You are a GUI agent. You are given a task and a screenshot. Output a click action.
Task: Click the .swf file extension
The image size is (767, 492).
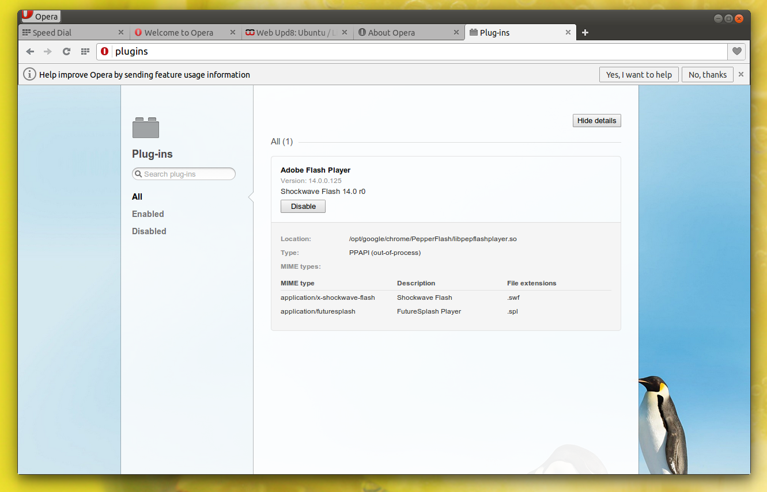click(x=513, y=298)
